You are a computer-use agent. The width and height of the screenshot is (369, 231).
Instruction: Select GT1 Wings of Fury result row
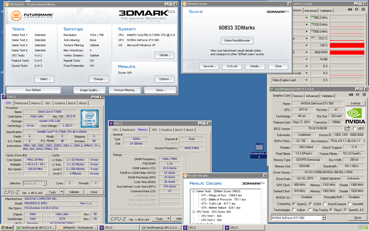tap(221, 195)
